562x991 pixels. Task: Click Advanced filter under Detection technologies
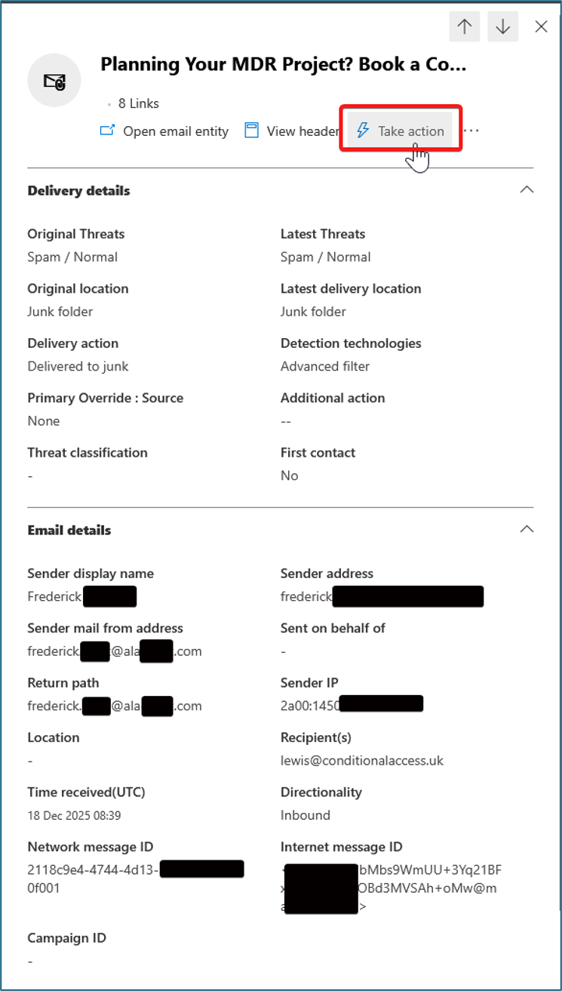[325, 366]
